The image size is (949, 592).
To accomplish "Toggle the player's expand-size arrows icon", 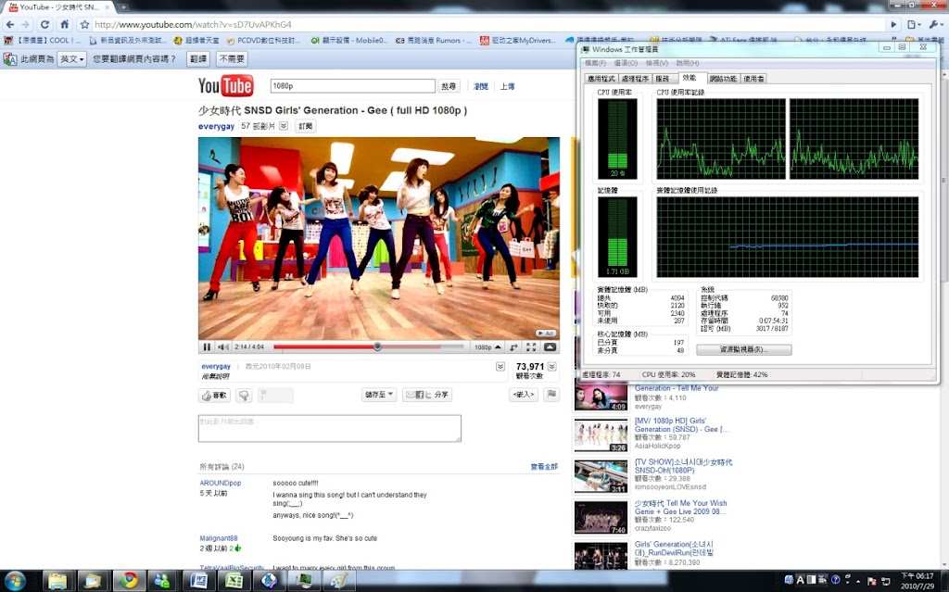I will click(x=513, y=346).
